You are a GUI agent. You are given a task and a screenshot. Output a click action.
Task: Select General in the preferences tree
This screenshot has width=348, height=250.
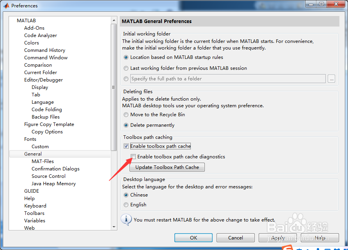[60, 154]
